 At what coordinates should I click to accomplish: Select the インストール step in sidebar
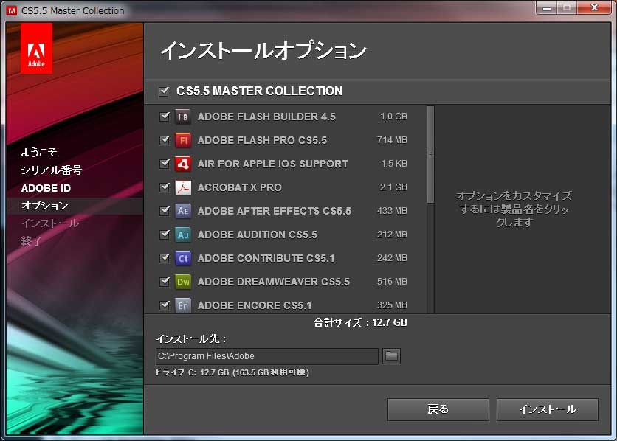click(x=50, y=223)
